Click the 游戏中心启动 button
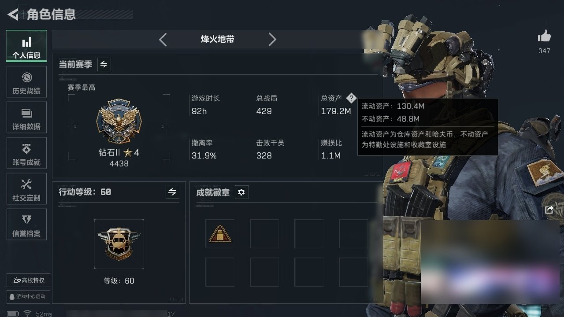 pyautogui.click(x=28, y=297)
